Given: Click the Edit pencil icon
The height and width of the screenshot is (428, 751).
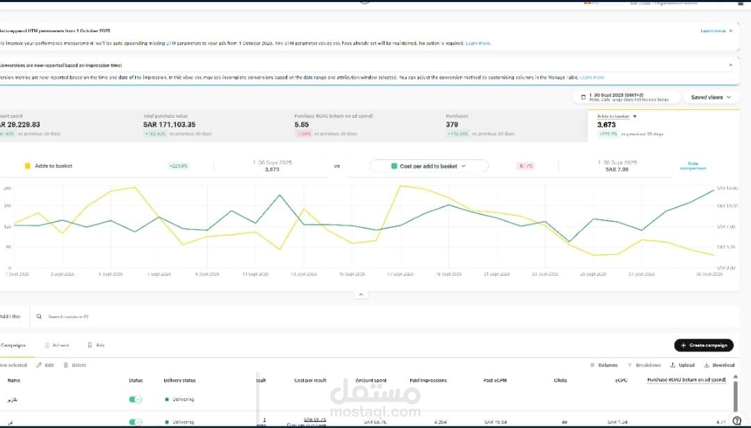Looking at the screenshot, I should [39, 365].
